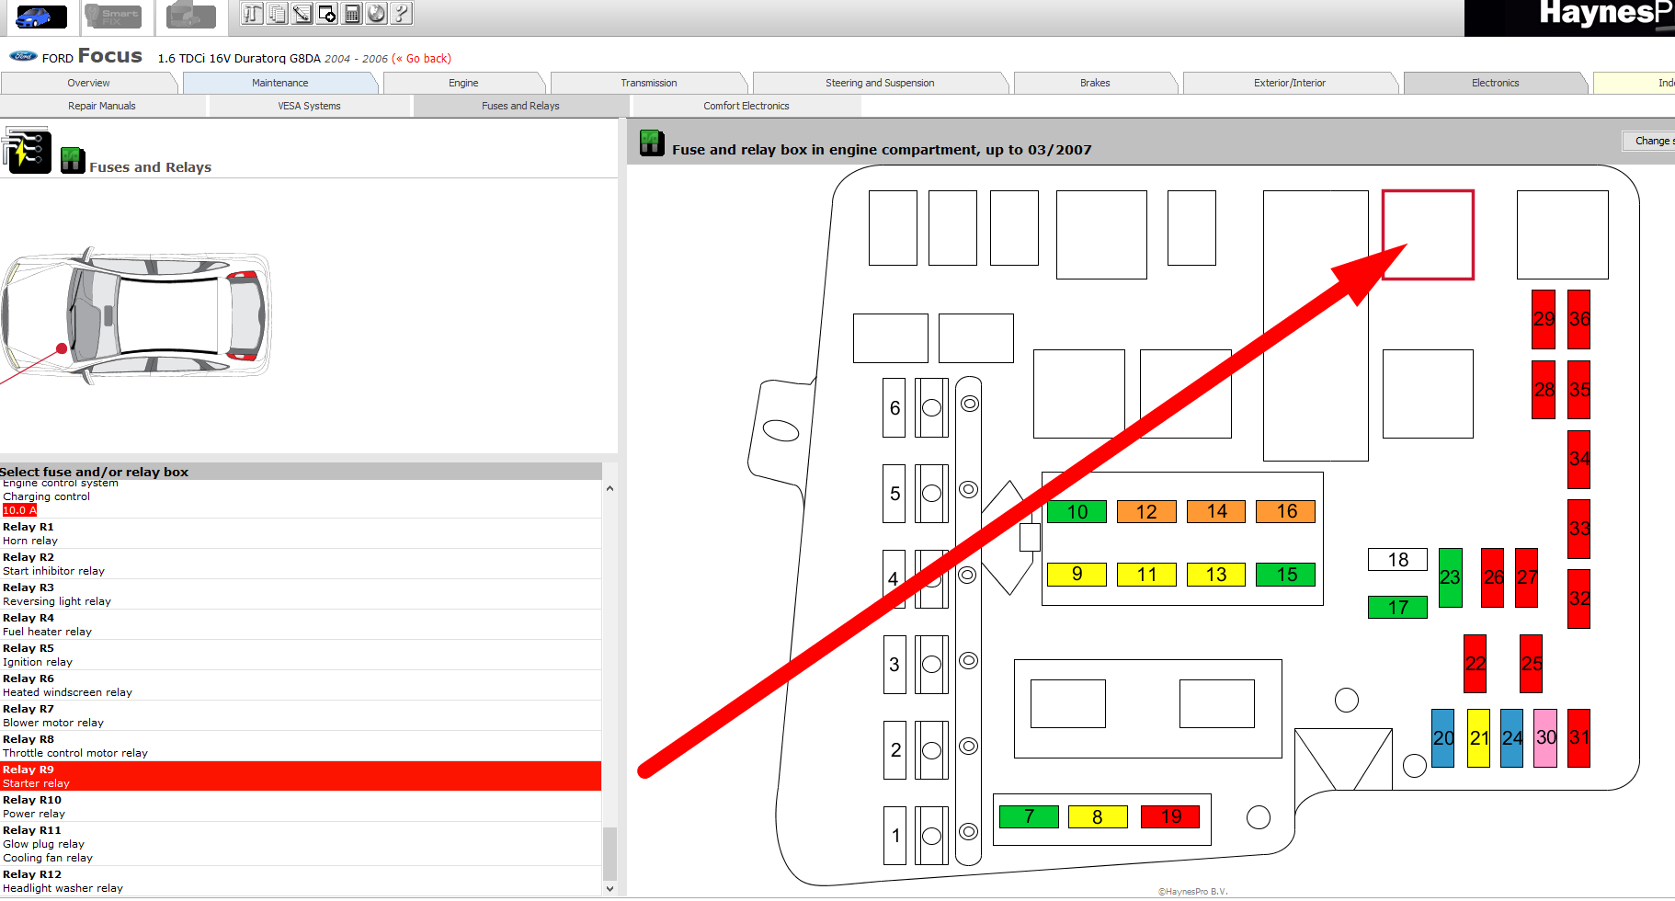Open the Comfort Electronics sub-tab
Image resolution: width=1675 pixels, height=901 pixels.
coord(746,106)
